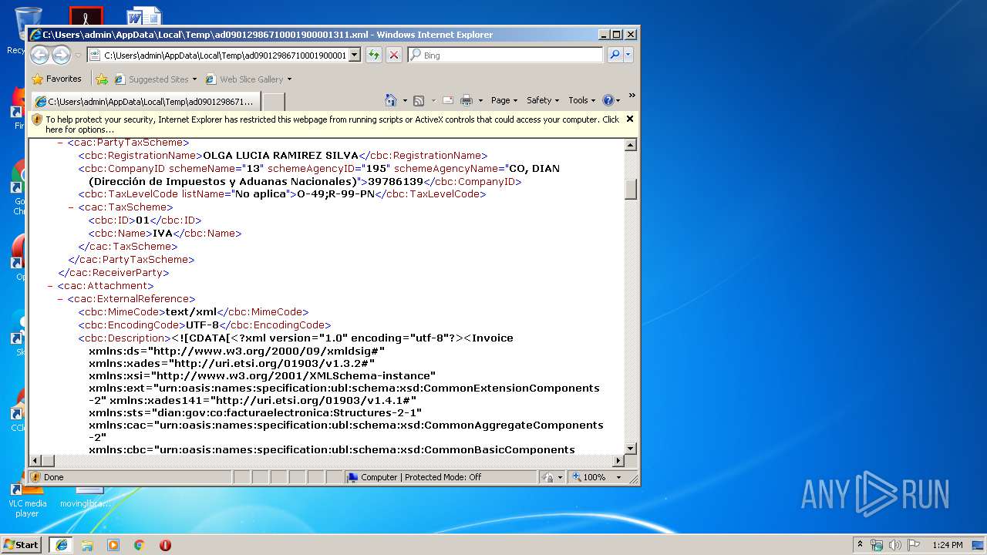Click the MimeCode value text/xml
This screenshot has height=555, width=987.
191,312
